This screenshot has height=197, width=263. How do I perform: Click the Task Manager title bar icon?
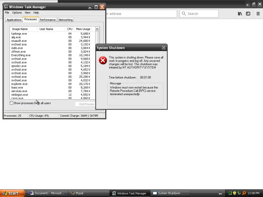(x=6, y=7)
